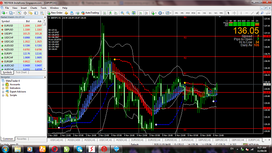Toggle chart Auto Scroll
The width and height of the screenshot is (272, 153).
pos(141,13)
